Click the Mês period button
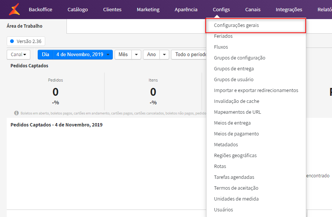 [123, 55]
